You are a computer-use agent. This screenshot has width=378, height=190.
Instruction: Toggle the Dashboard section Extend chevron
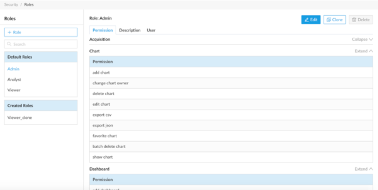pyautogui.click(x=371, y=169)
